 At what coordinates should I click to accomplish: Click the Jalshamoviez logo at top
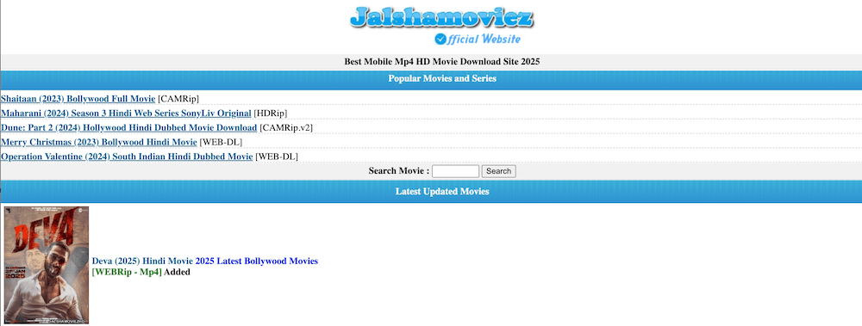[440, 17]
